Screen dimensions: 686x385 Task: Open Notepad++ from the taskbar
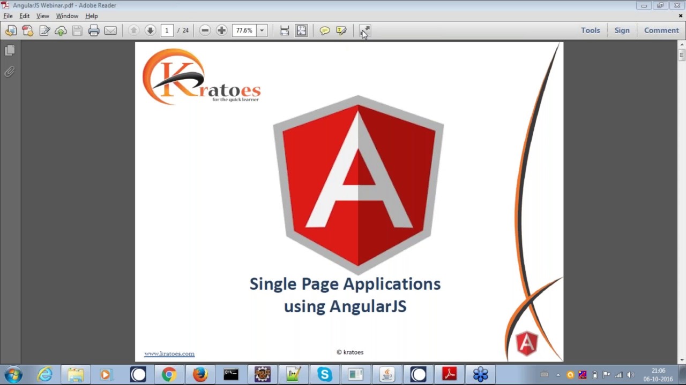[293, 374]
